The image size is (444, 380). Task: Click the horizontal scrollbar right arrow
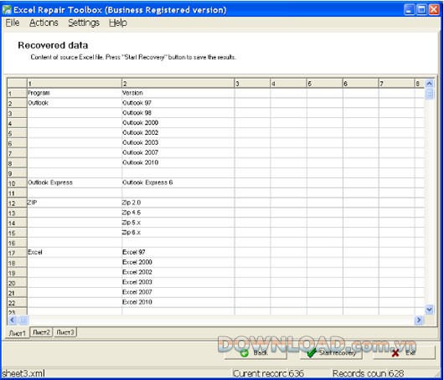[x=419, y=320]
